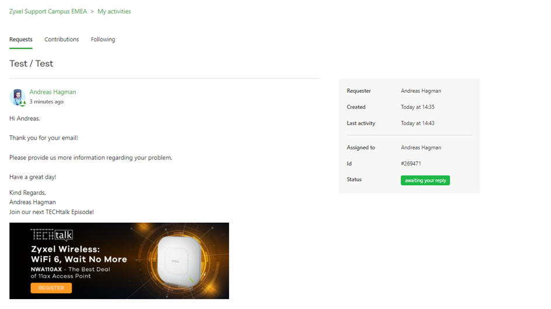Click the 'Zyxel Wireless: WiFi 6' banner headline

click(x=79, y=254)
